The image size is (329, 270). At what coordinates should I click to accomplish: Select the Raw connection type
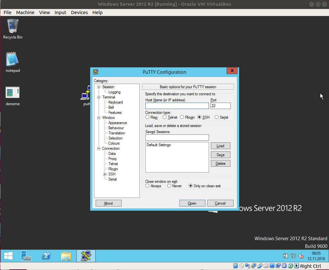[147, 117]
